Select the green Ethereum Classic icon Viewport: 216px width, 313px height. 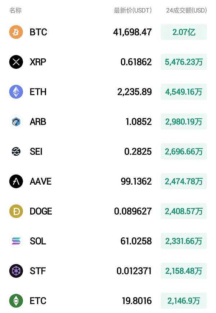[16, 301]
